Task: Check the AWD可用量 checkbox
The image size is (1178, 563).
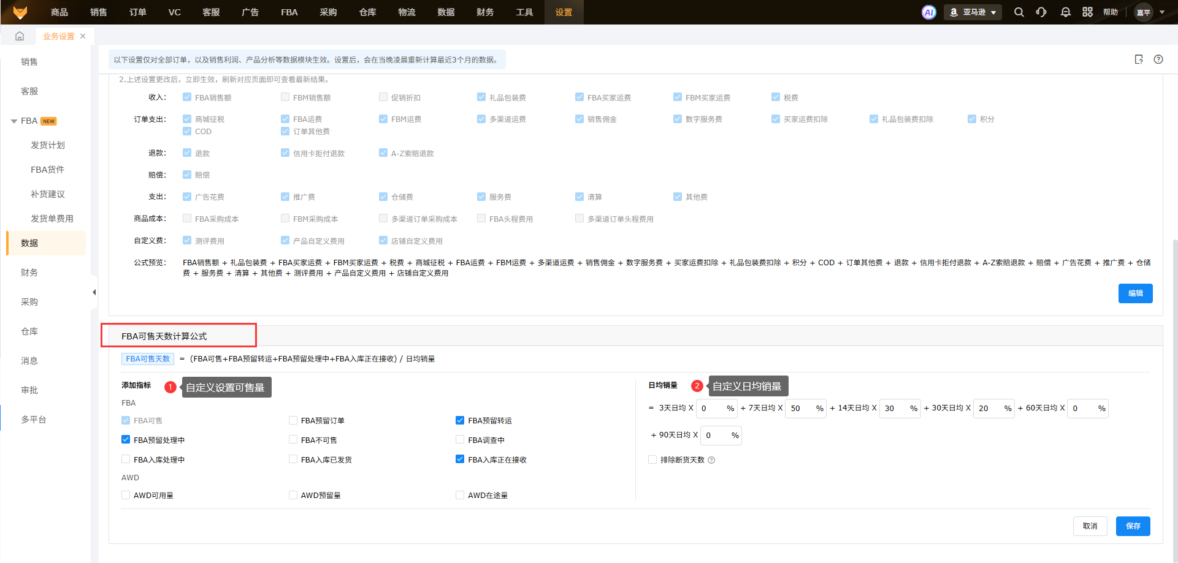Action: (126, 495)
